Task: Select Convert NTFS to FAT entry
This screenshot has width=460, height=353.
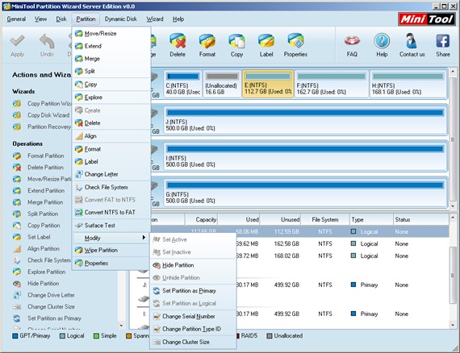Action: [111, 213]
